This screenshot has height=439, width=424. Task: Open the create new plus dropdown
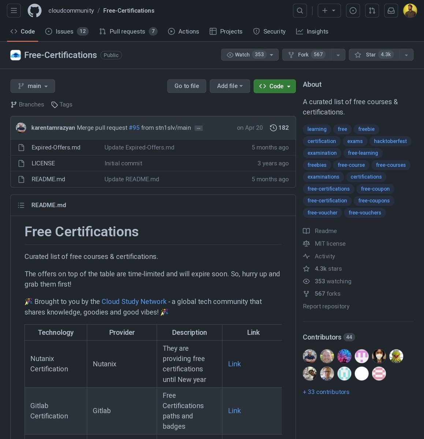tap(329, 11)
